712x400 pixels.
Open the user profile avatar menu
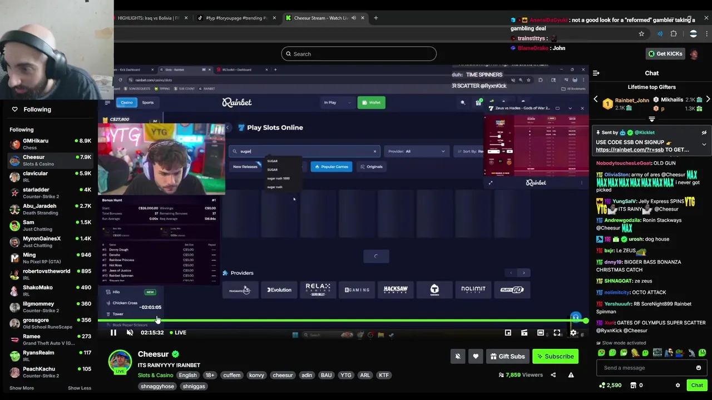click(x=694, y=54)
